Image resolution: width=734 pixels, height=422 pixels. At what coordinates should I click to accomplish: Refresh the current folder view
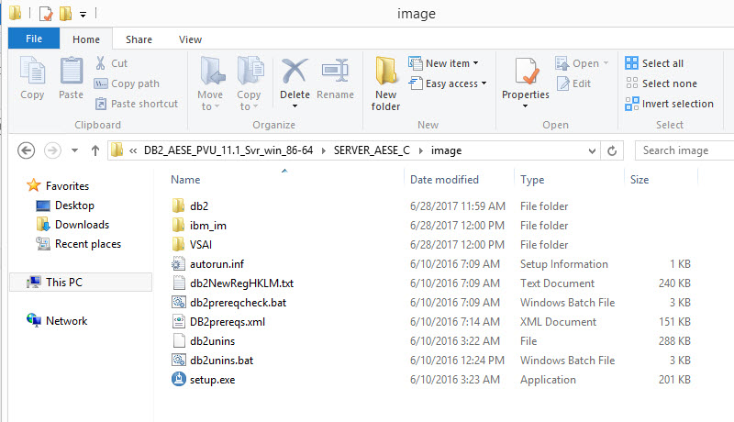(613, 150)
